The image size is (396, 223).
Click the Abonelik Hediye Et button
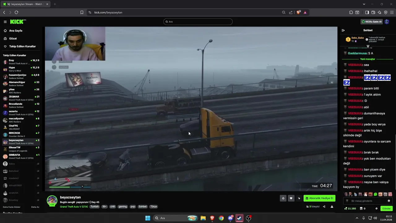[319, 198]
